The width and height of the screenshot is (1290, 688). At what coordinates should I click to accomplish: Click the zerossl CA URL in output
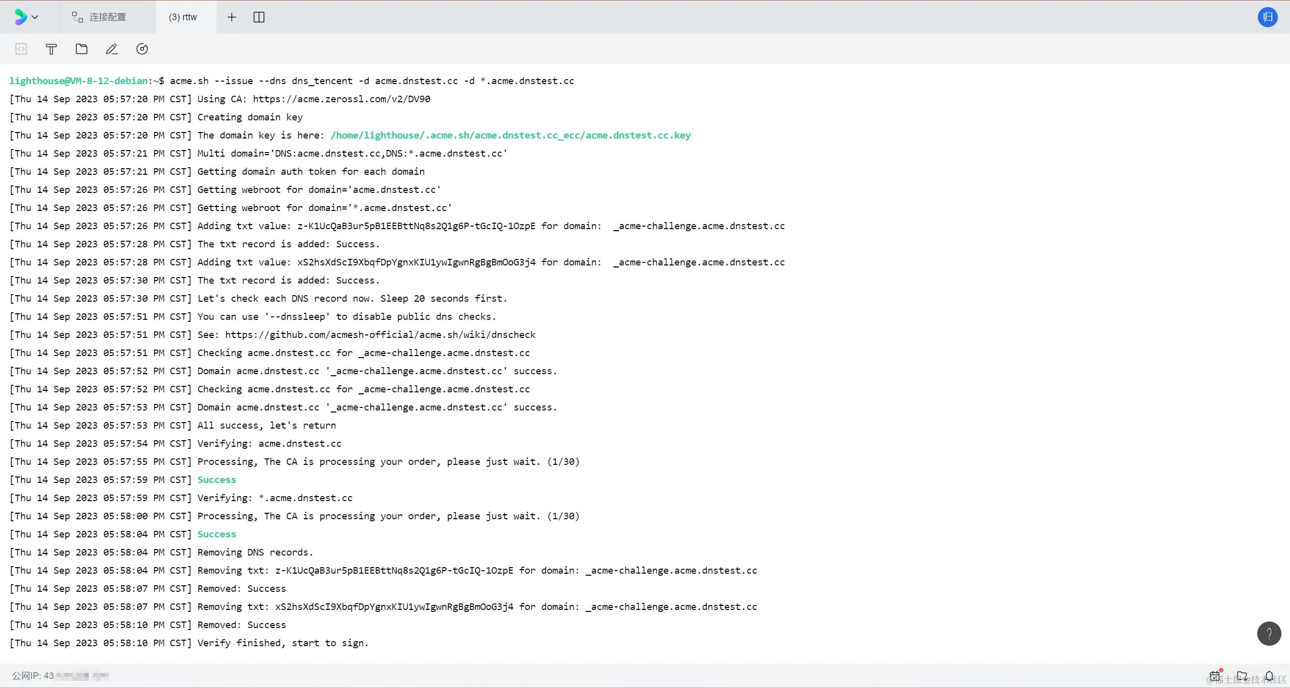pos(342,99)
